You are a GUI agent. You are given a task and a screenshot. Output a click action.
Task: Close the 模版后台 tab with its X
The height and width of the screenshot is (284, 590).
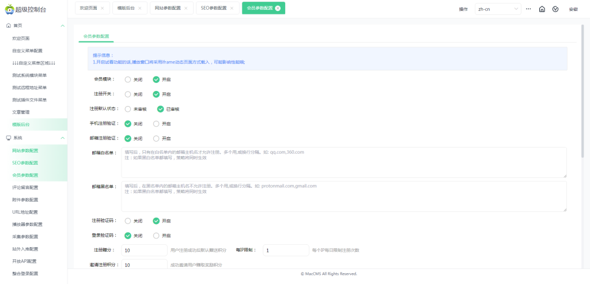click(x=140, y=8)
